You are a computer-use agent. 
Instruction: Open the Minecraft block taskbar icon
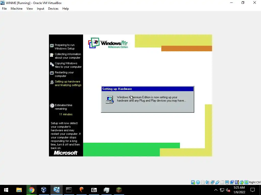119,190
